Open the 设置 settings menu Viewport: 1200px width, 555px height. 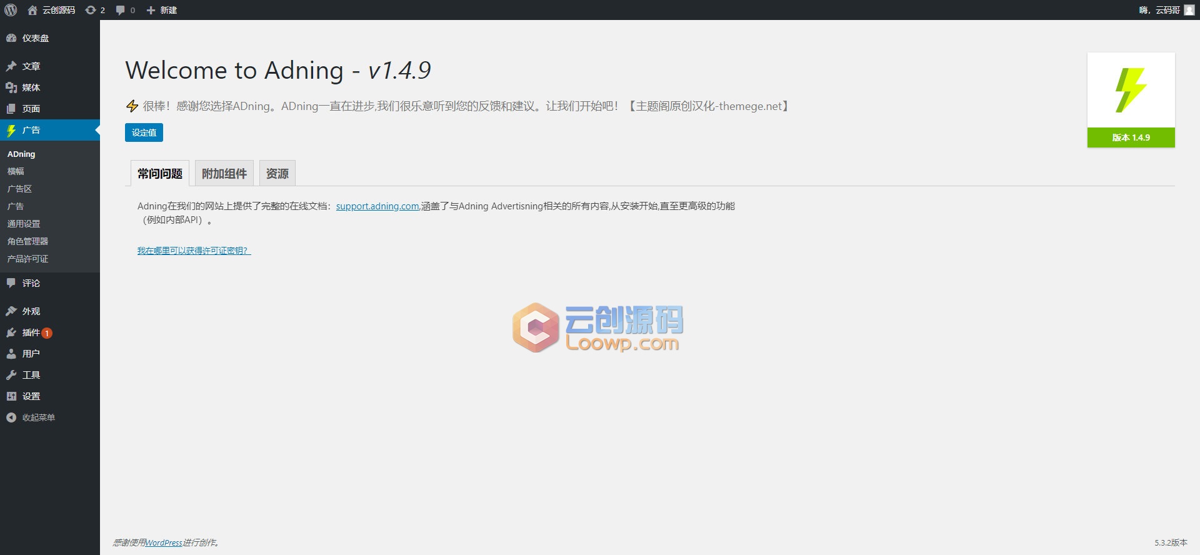tap(50, 396)
